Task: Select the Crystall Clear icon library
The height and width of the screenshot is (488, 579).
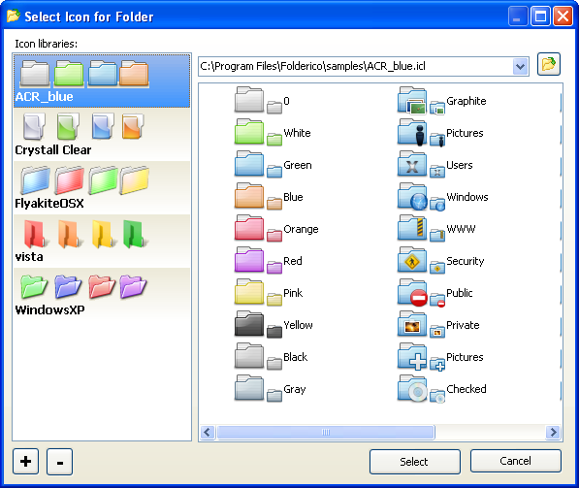Action: click(102, 135)
